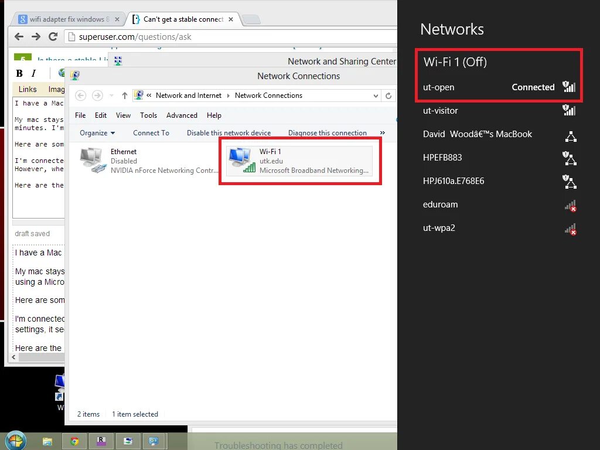The height and width of the screenshot is (450, 600).
Task: Select the HPJ610a.E768E6 network
Action: pyautogui.click(x=499, y=181)
